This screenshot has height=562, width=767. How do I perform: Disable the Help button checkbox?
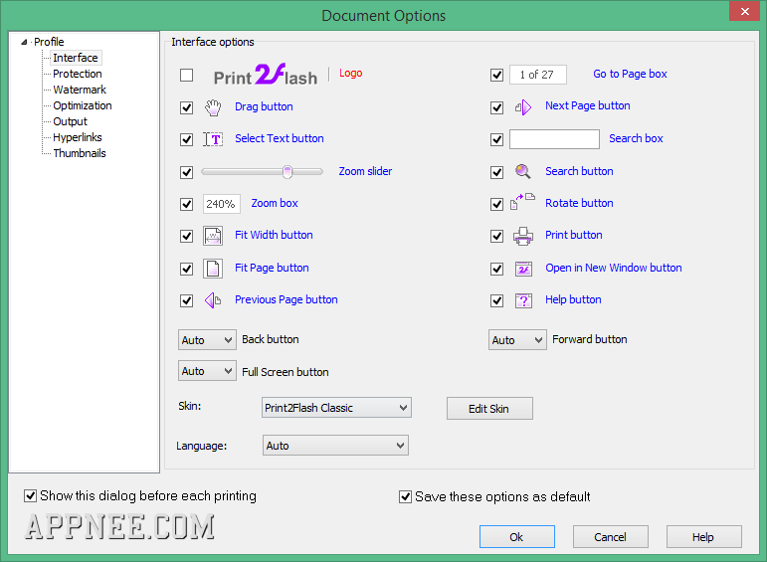[x=497, y=300]
